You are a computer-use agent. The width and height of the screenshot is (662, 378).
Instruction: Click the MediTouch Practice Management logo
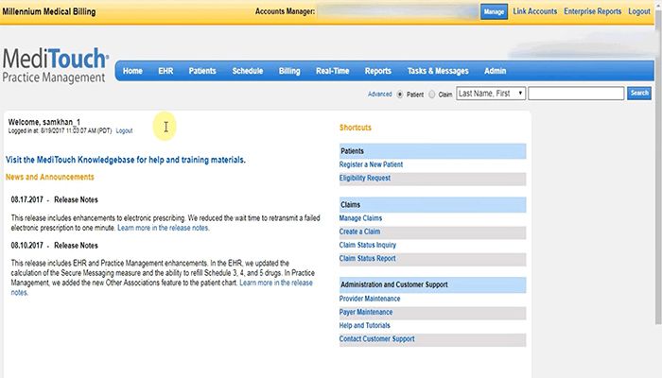(55, 66)
